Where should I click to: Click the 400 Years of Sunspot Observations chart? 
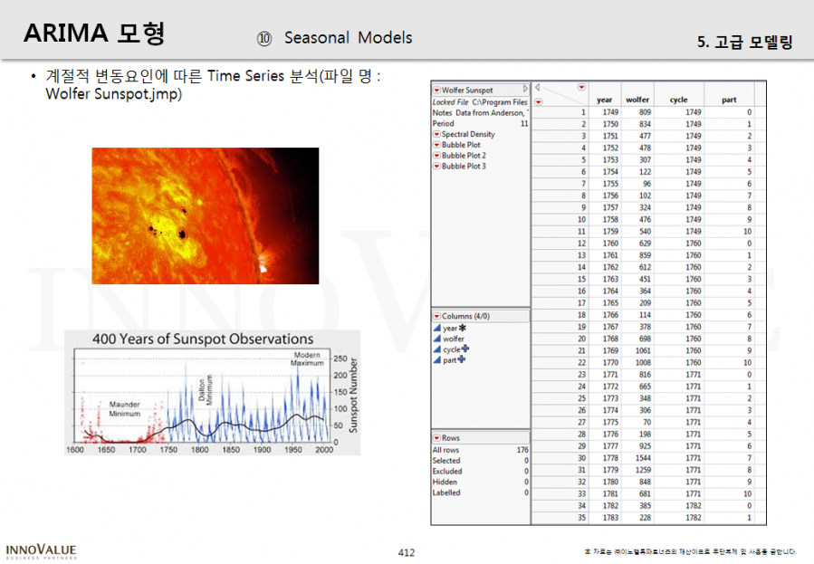tap(212, 393)
